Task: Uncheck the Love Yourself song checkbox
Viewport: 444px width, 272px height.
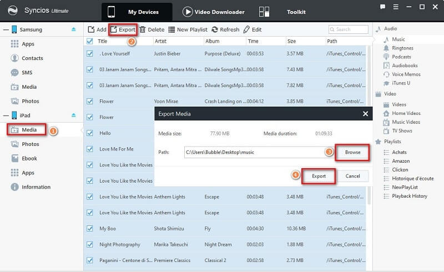Action: [x=90, y=53]
